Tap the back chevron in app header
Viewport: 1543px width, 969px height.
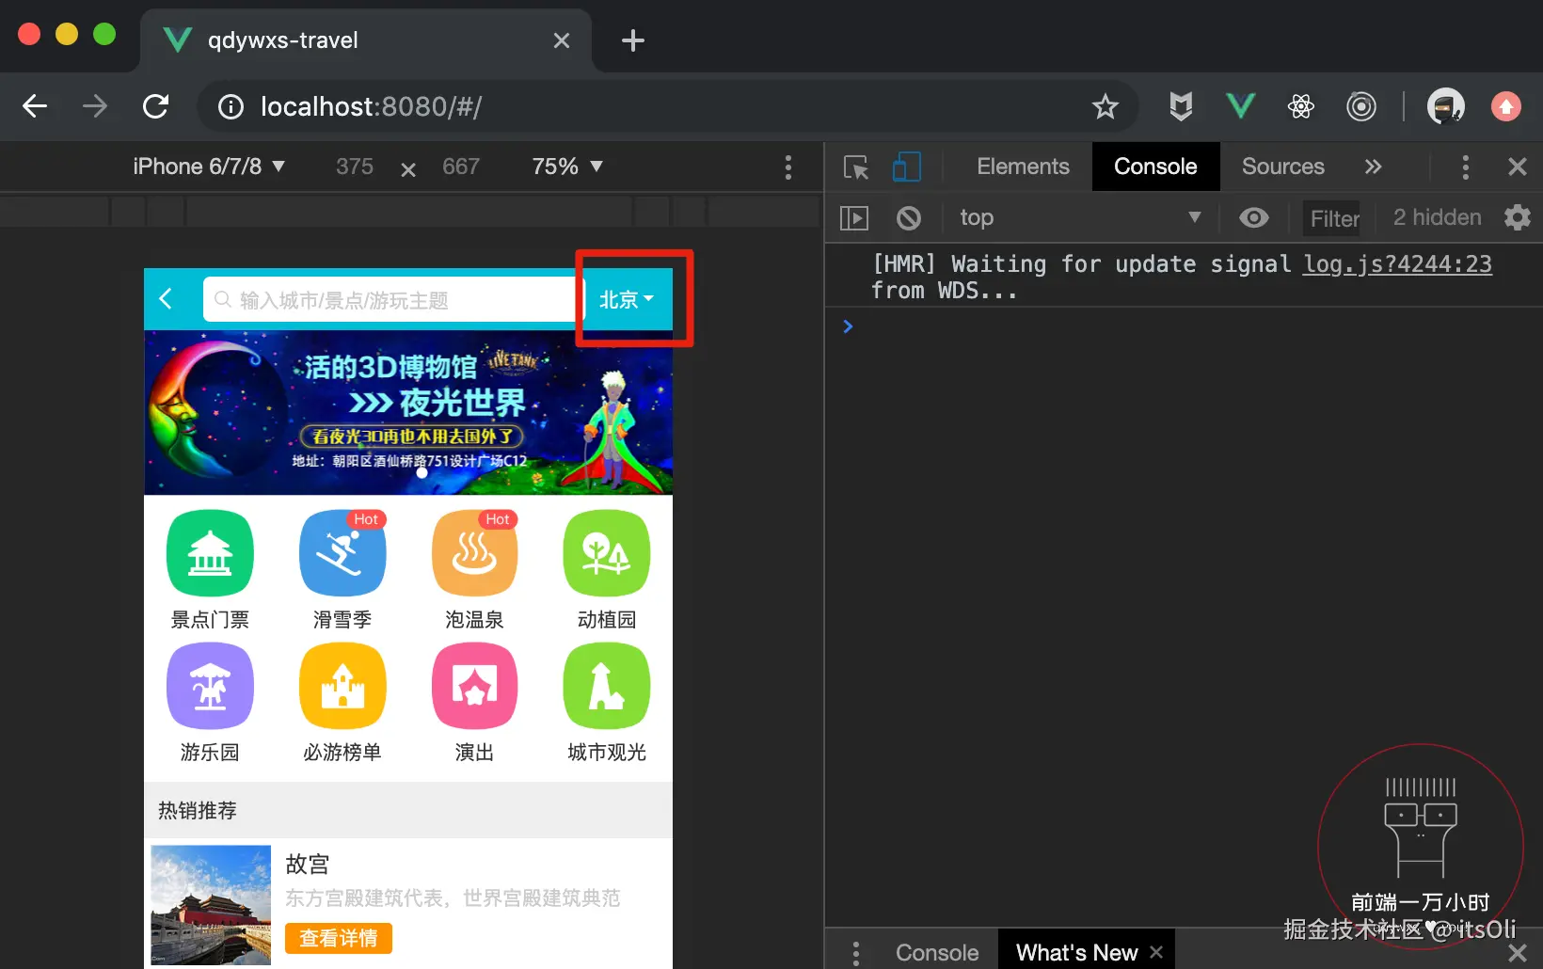coord(166,299)
